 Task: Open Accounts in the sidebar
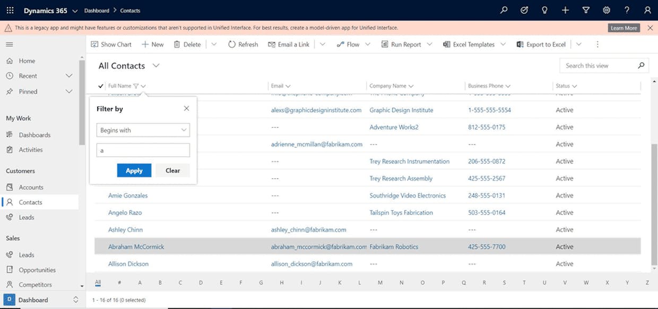tap(31, 187)
